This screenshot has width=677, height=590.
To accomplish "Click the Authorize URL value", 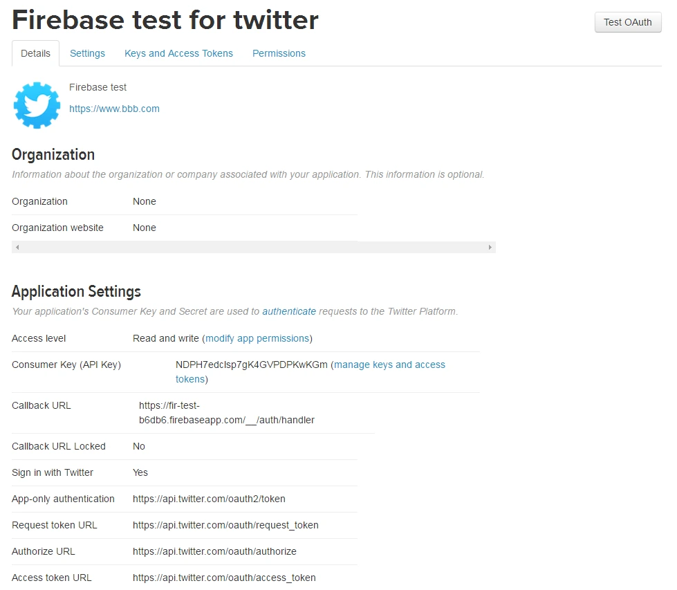I will (214, 551).
